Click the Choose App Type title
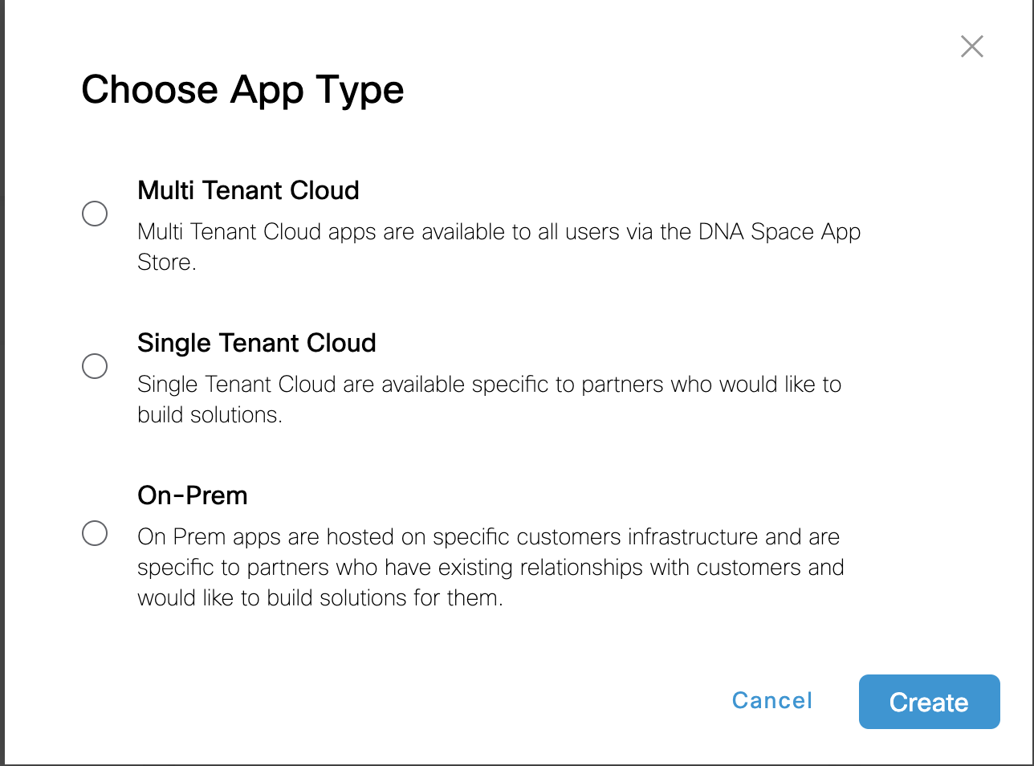The width and height of the screenshot is (1034, 766). click(x=242, y=90)
